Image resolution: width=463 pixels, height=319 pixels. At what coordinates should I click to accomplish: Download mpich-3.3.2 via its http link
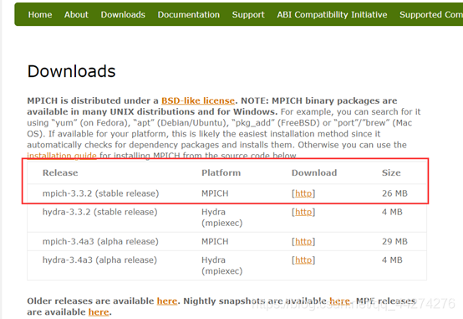click(303, 193)
